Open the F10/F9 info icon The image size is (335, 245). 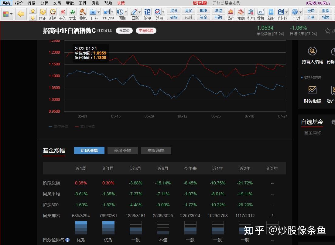pos(106,12)
